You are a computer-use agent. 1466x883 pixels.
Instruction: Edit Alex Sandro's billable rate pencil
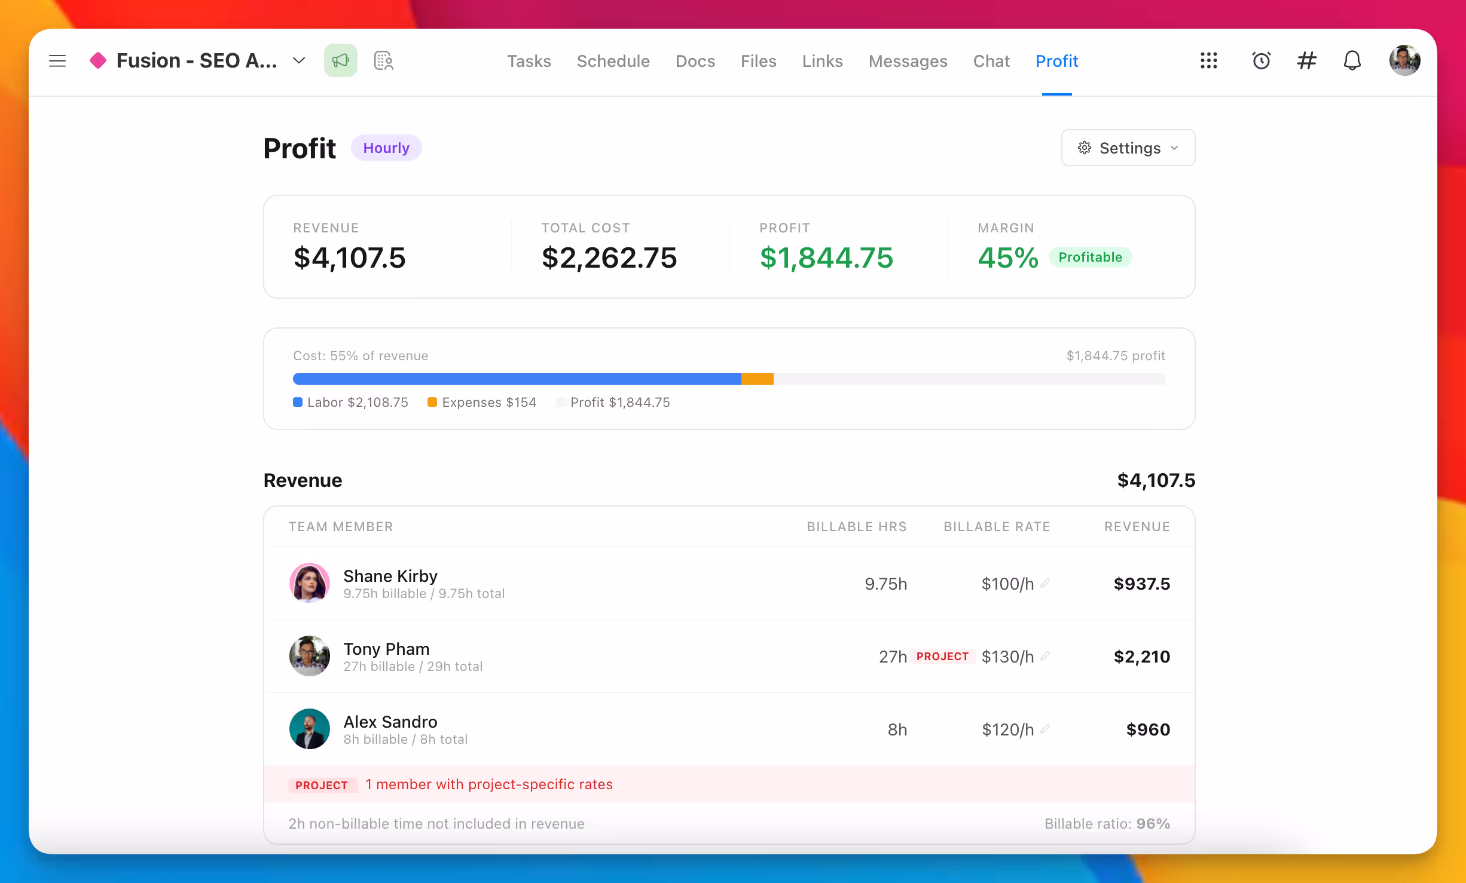1045,729
